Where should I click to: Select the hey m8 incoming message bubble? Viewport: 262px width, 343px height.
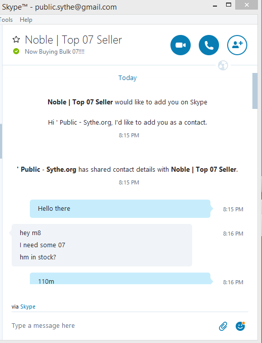tap(102, 245)
